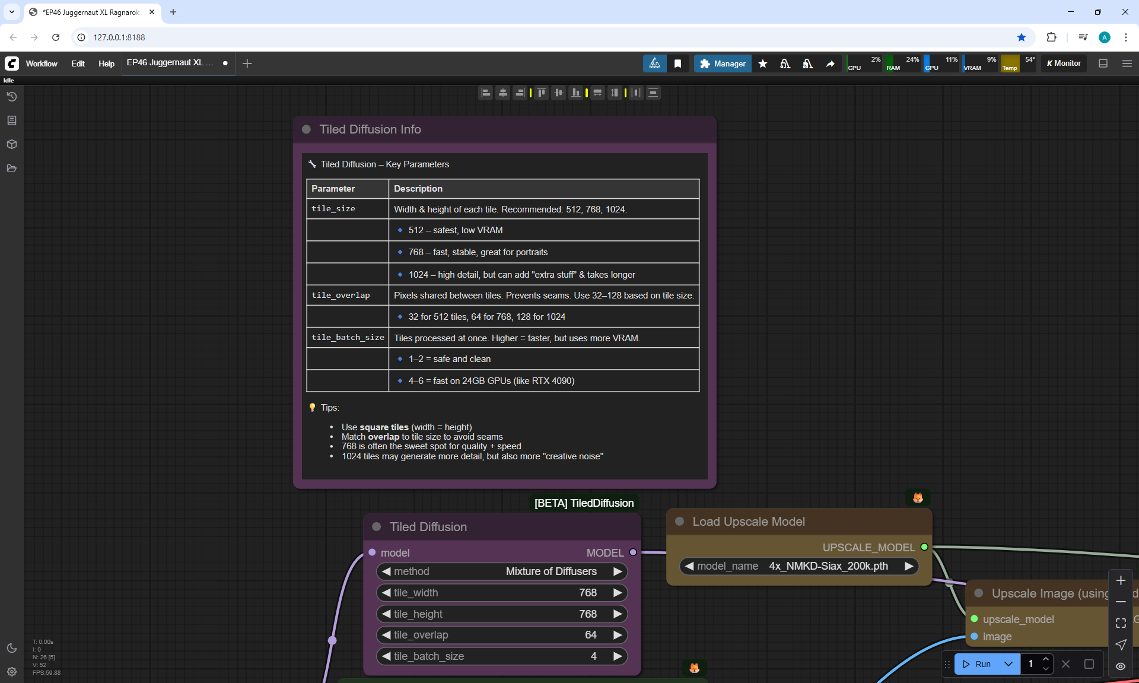Screen dimensions: 1139x683
Task: Open the Workflow menu
Action: [42, 63]
